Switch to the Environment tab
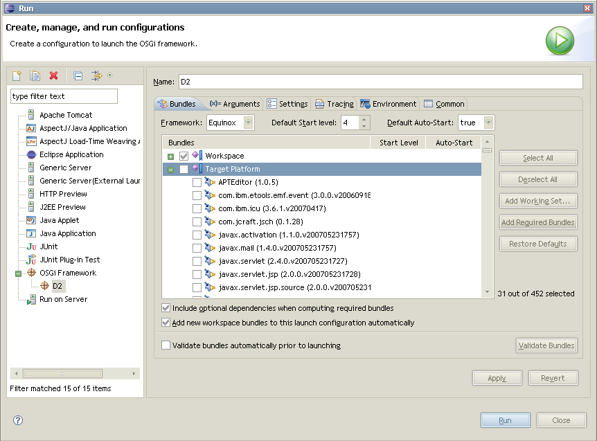Screen dimensions: 597x441 (388, 103)
